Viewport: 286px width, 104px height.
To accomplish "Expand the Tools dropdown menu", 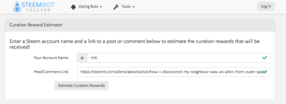I will pos(124,7).
